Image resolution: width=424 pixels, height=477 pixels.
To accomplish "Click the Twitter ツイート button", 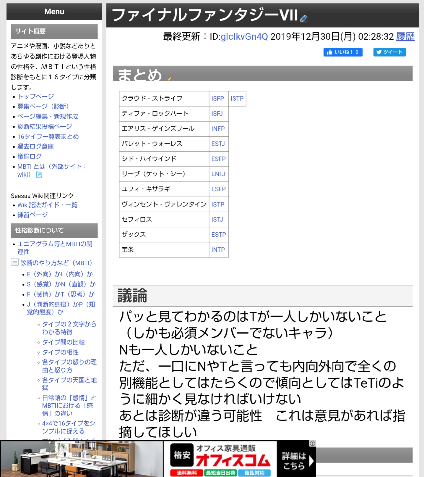I will tap(389, 52).
